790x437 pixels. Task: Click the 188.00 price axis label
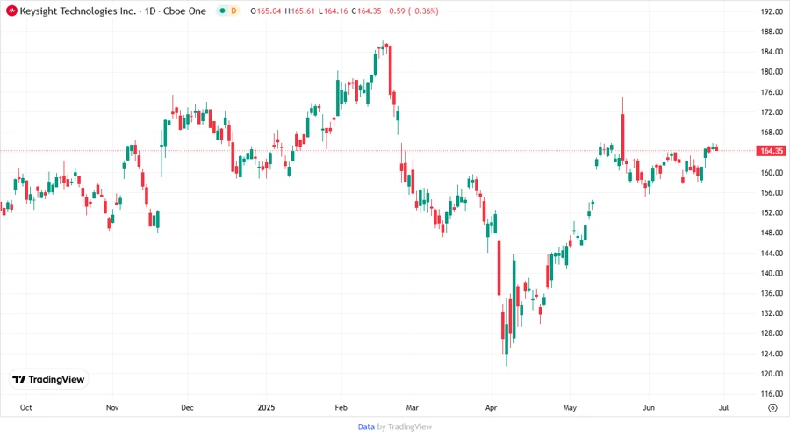tap(772, 32)
